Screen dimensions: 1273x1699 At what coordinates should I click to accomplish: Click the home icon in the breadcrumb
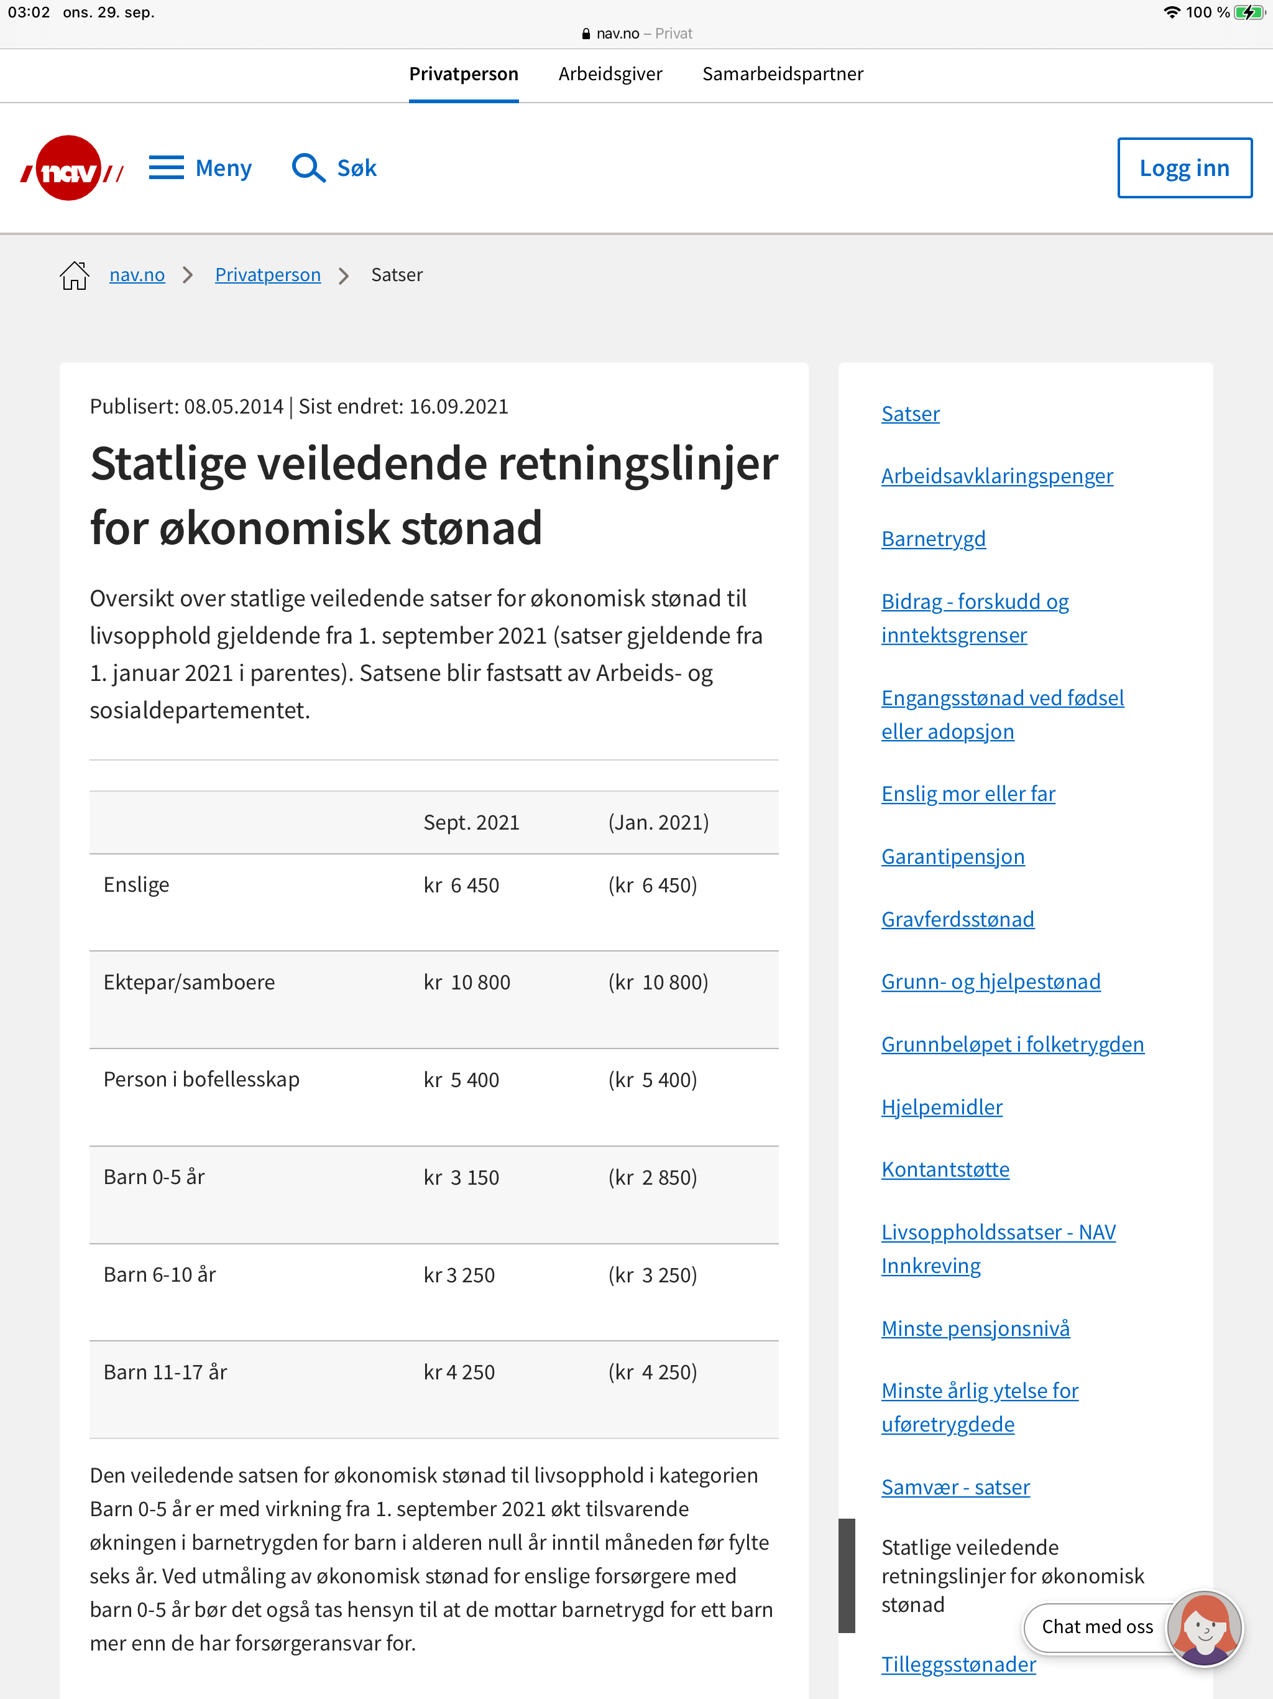[x=75, y=275]
